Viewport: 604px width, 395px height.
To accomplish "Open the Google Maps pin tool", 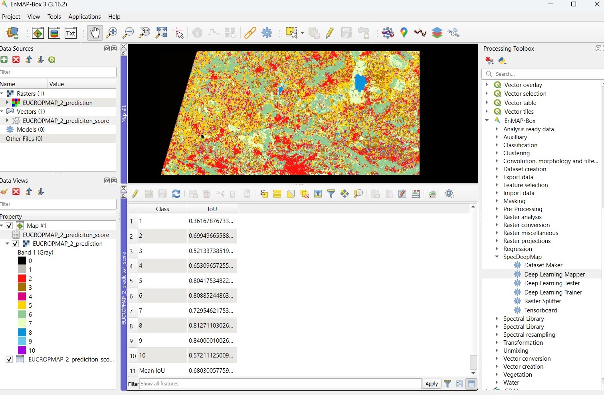I will (x=404, y=33).
